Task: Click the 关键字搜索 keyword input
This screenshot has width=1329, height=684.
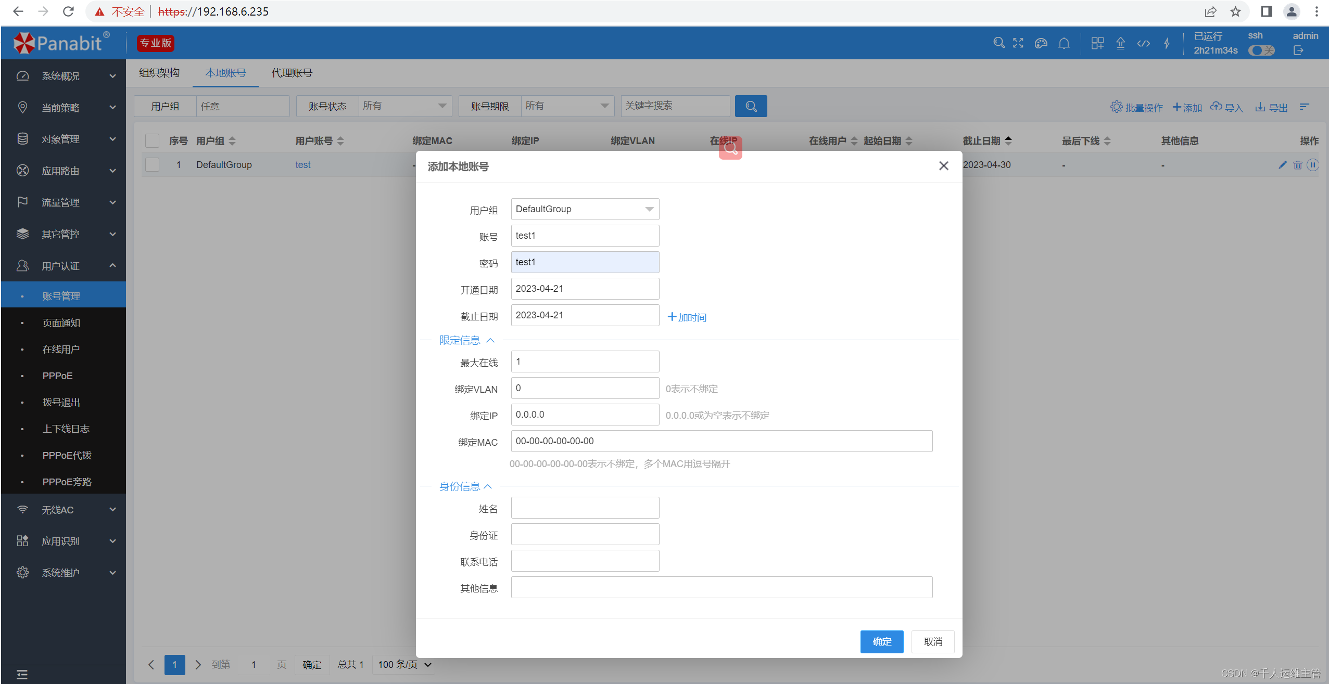Action: pos(675,106)
